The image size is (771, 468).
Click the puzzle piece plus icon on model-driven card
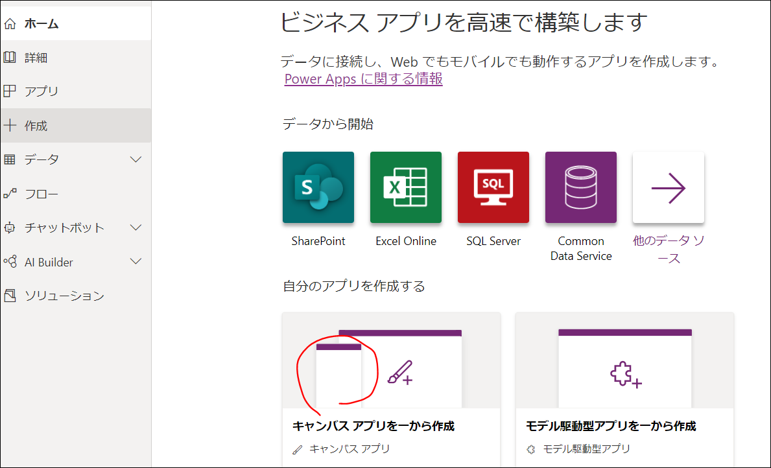[x=626, y=375]
